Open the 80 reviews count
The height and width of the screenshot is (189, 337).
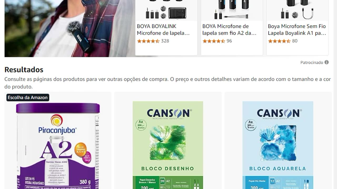[x=295, y=41]
